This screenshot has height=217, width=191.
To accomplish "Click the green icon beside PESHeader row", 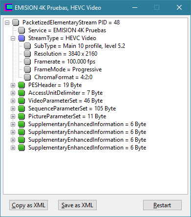I will (21, 85).
